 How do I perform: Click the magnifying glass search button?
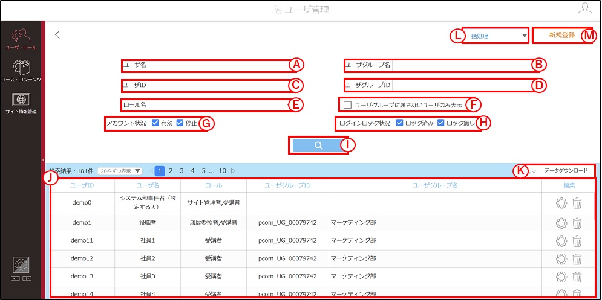(x=318, y=145)
